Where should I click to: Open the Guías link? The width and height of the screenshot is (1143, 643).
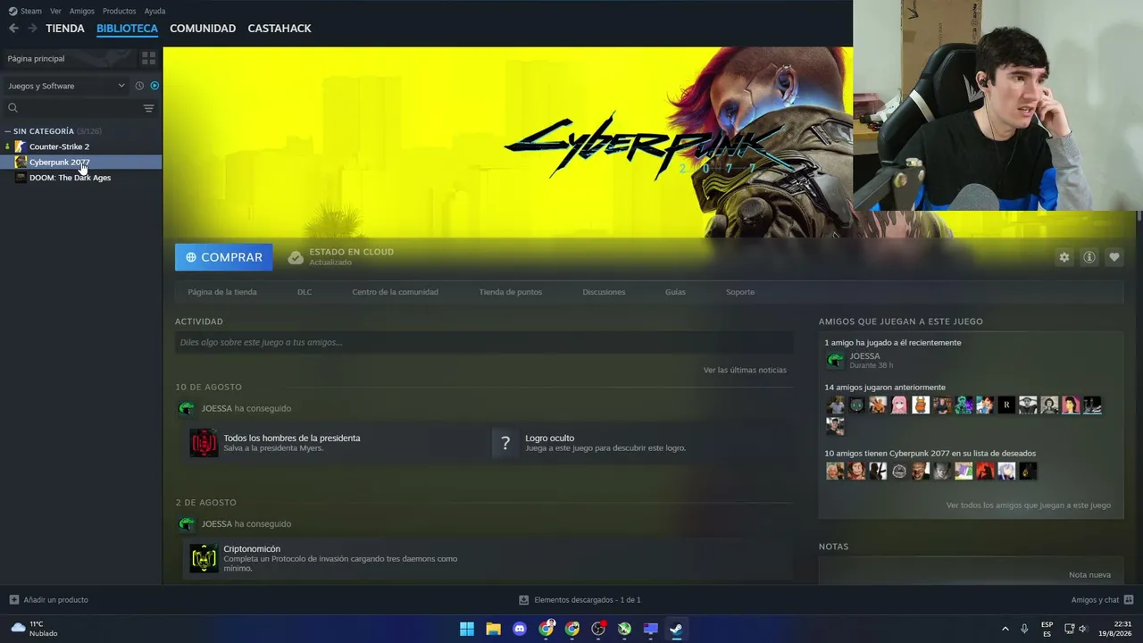pos(675,292)
